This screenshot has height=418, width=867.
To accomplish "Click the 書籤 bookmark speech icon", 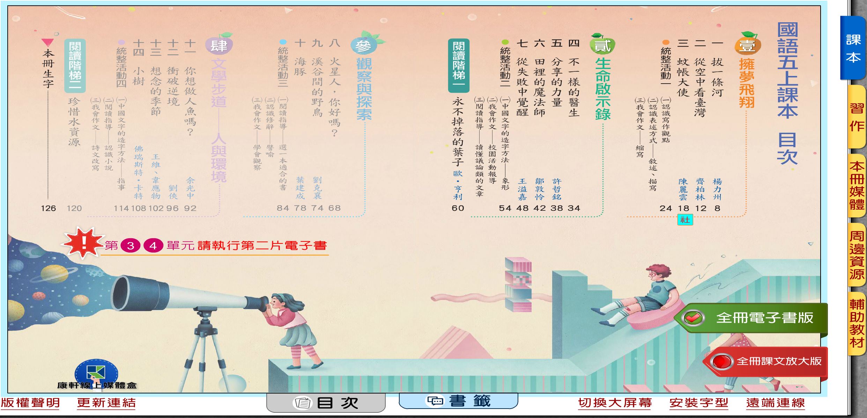I will pos(435,401).
